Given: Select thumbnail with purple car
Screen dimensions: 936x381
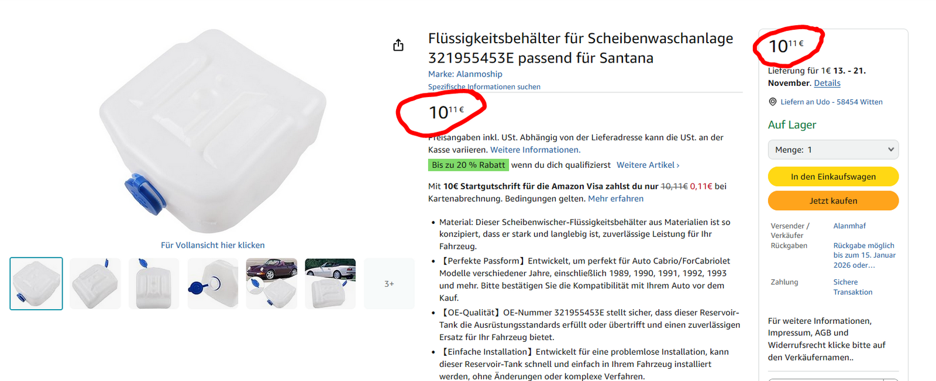Looking at the screenshot, I should click(271, 283).
